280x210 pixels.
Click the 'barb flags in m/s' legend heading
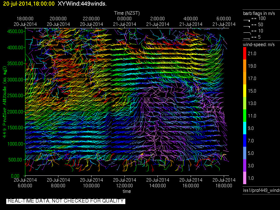259,13
